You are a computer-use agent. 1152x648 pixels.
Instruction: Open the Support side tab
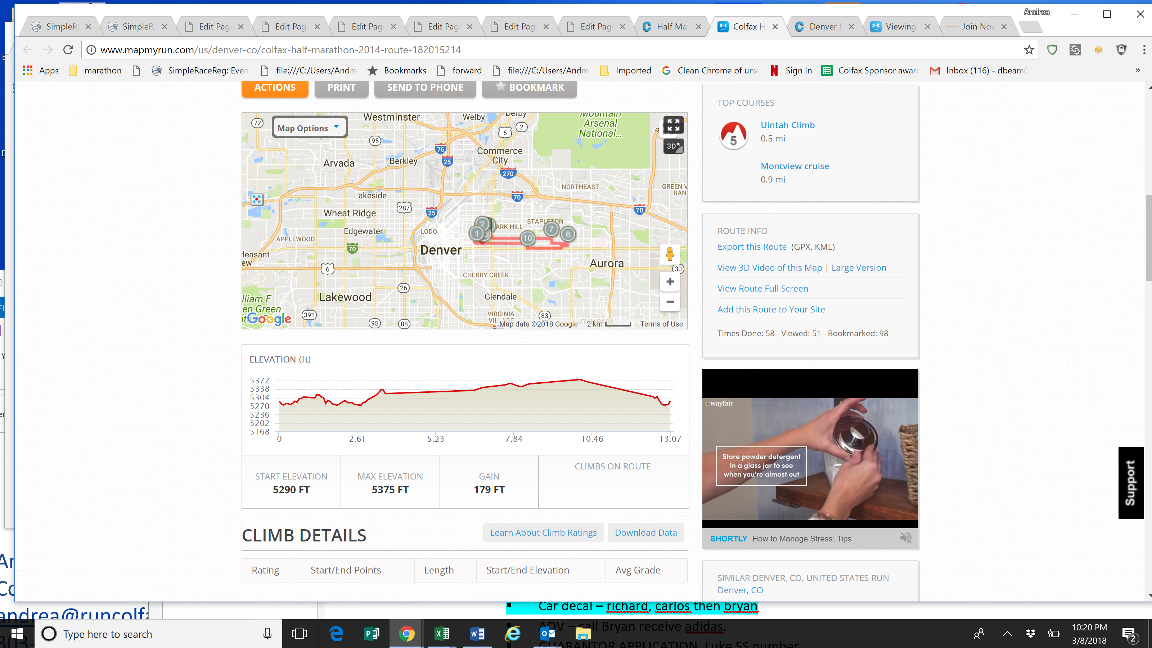point(1130,483)
